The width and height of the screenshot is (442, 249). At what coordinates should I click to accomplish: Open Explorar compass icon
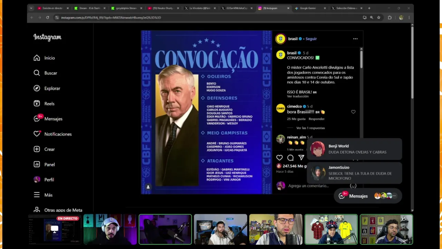[x=37, y=88]
